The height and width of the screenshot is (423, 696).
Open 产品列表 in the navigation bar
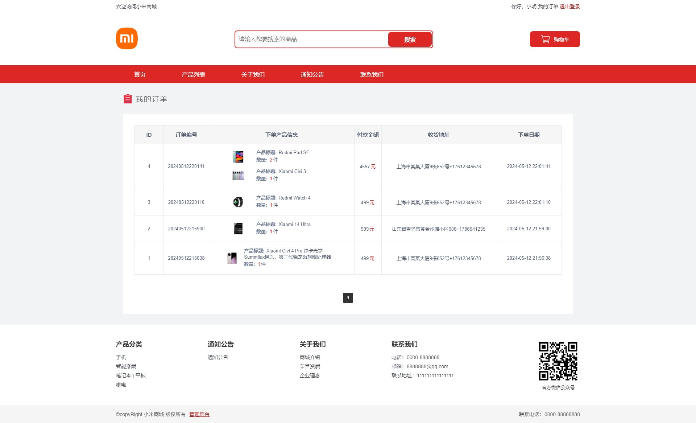pyautogui.click(x=194, y=74)
